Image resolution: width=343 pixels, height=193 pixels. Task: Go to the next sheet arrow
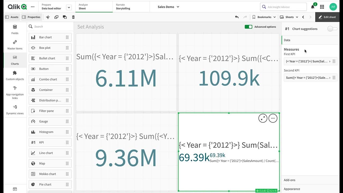click(x=311, y=17)
